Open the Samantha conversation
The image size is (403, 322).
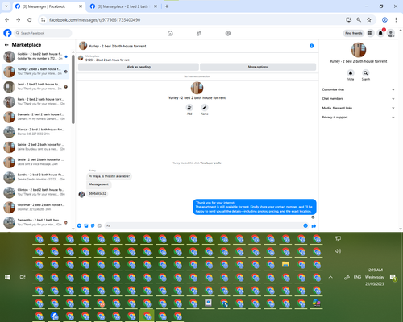point(35,222)
